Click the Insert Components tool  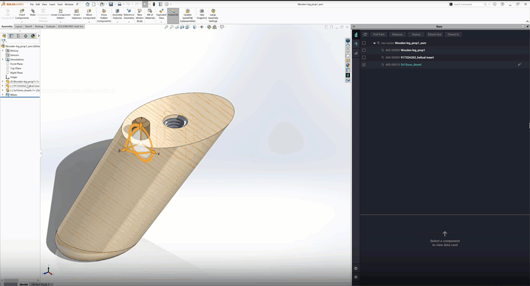tap(22, 15)
